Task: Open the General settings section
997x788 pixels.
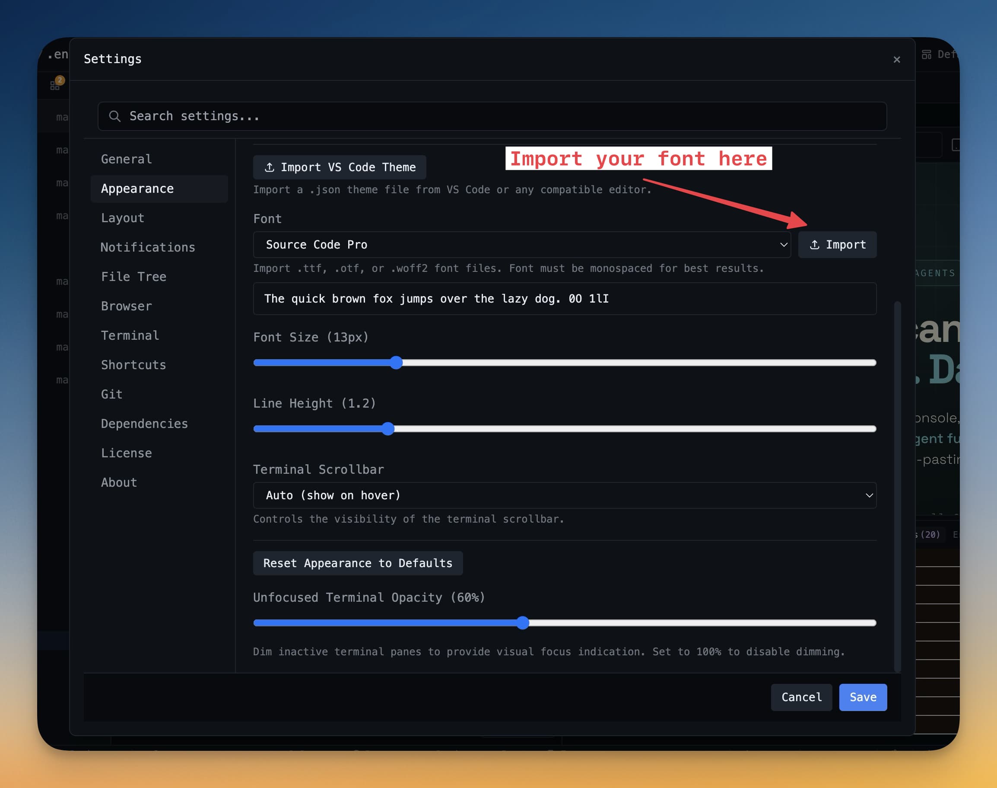Action: pos(159,159)
